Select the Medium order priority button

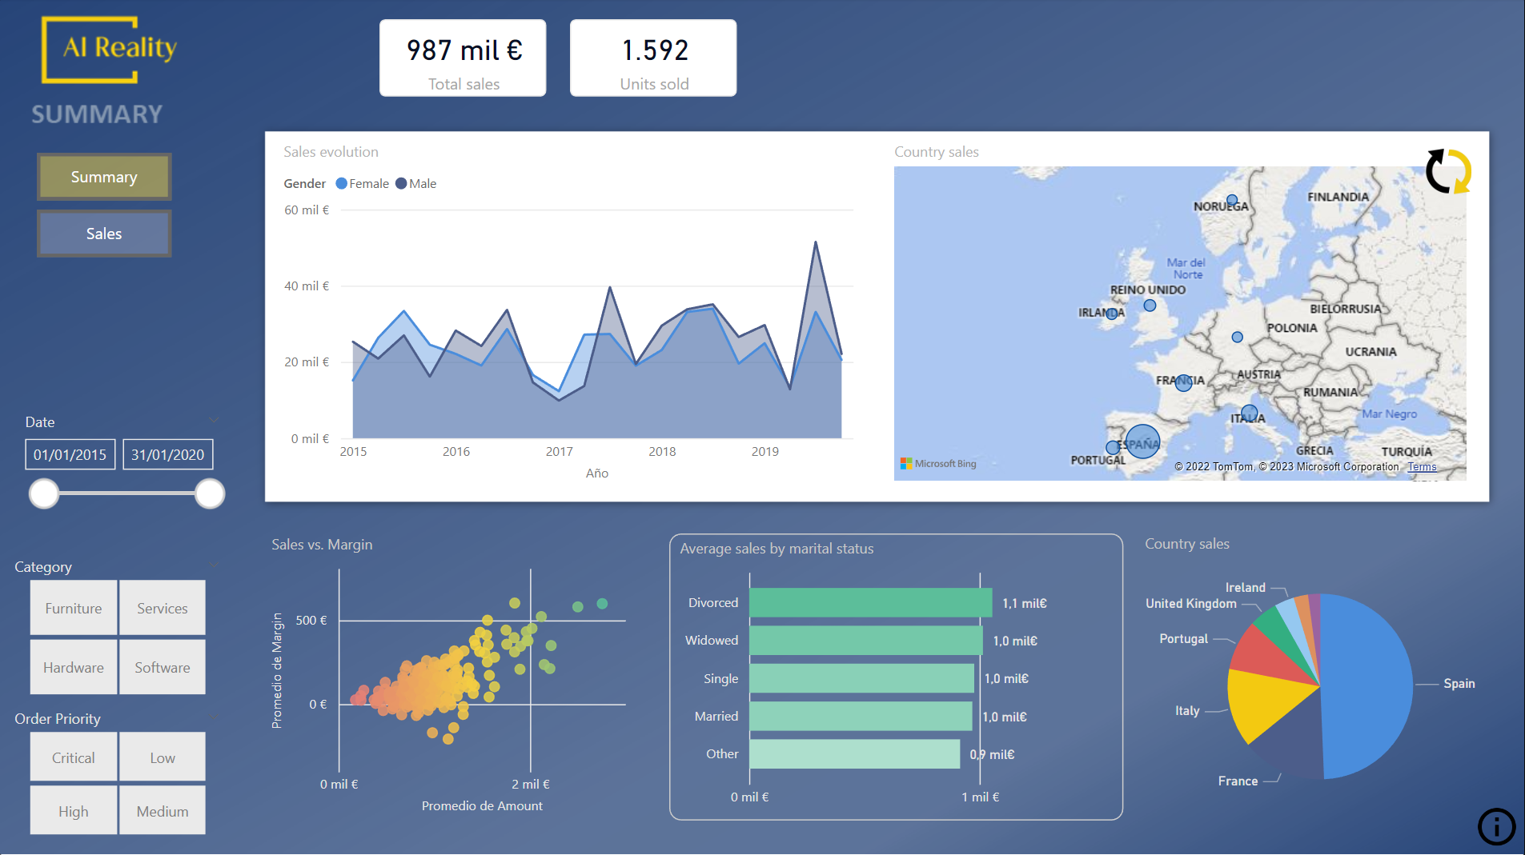[163, 812]
